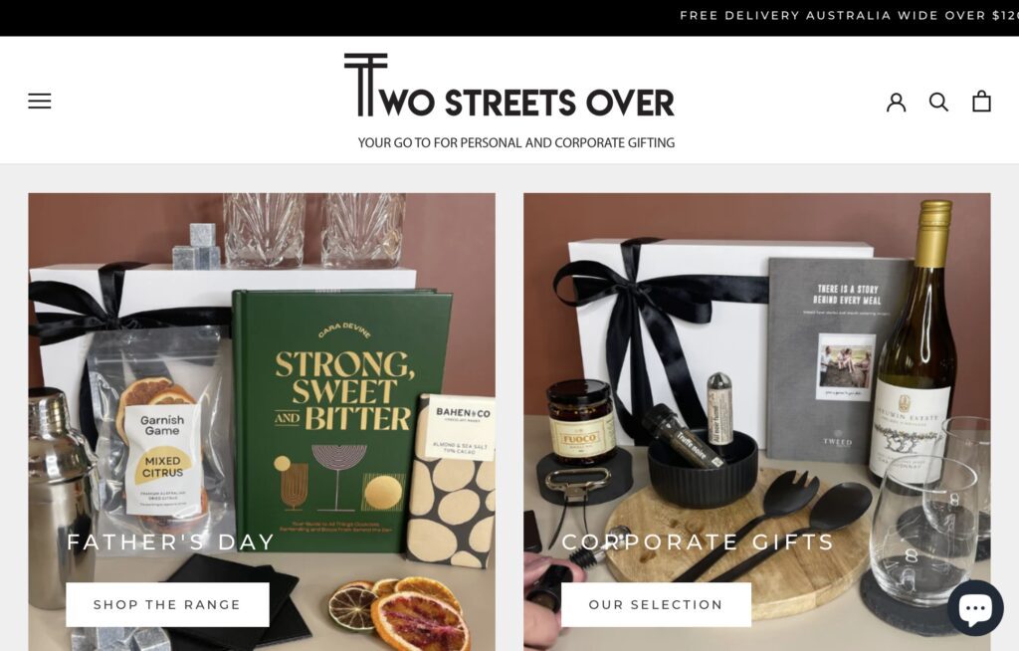1019x651 pixels.
Task: Select the Corporate Gifts hamper image
Action: coord(757,421)
